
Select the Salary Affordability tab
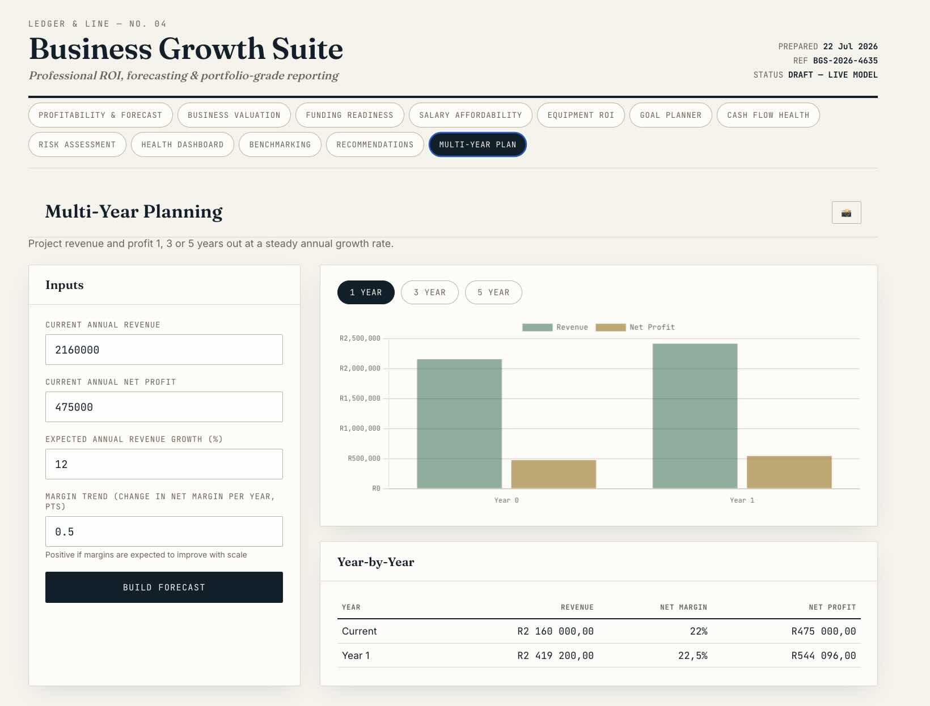(x=471, y=115)
